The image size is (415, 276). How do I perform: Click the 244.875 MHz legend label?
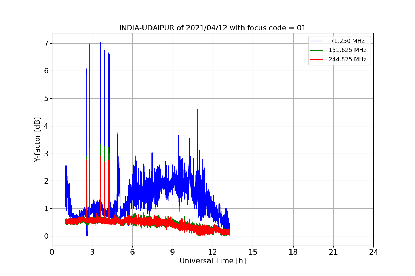pyautogui.click(x=348, y=59)
